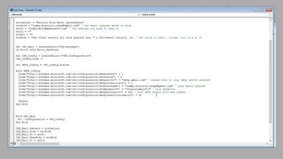
Task: Open the send_email procedure dropdown
Action: pyautogui.click(x=206, y=15)
